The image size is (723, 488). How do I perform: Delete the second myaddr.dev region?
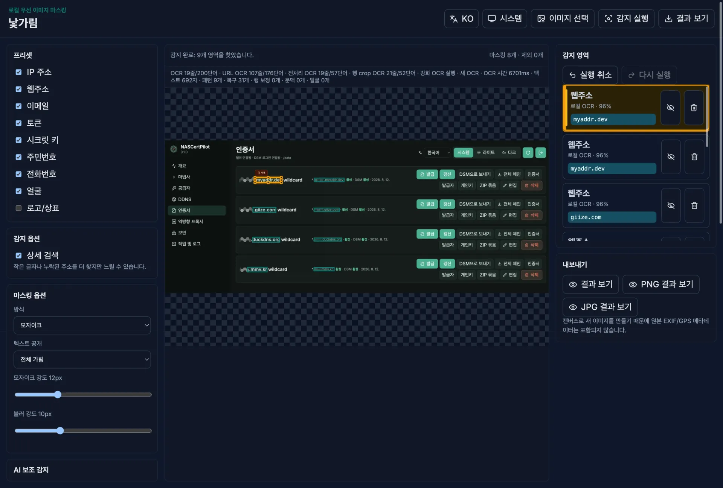click(x=694, y=157)
